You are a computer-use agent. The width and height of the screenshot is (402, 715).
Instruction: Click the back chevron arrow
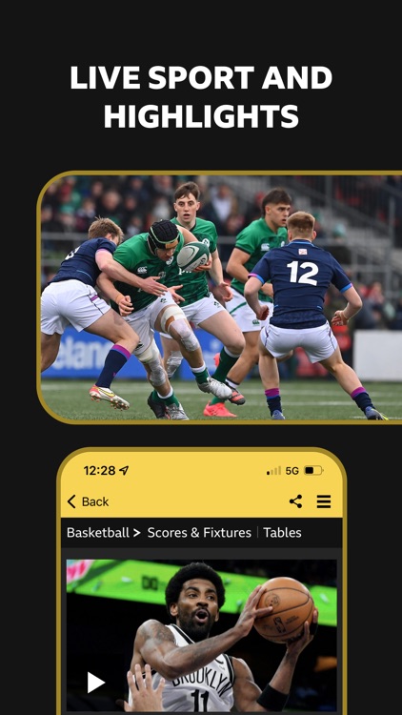71,501
